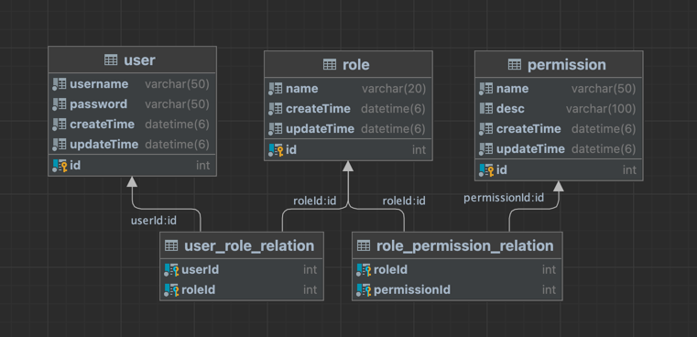
Task: Click the primary key icon of role id
Action: click(x=276, y=150)
